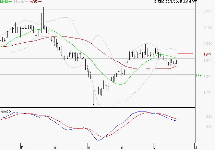215x150 pixels.
Task: Click the 1900 price axis label
Action: click(208, 60)
